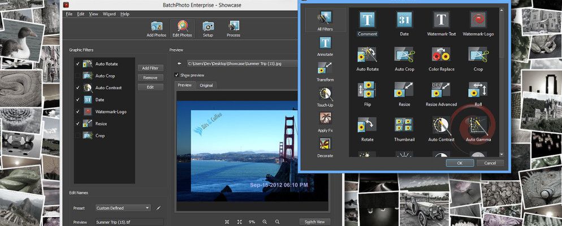Image resolution: width=562 pixels, height=226 pixels.
Task: Pick the Color Replace filter icon
Action: click(x=441, y=55)
